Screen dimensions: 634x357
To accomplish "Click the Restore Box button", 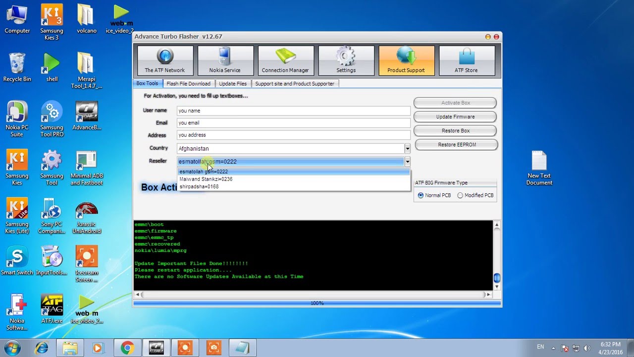I will tap(455, 130).
